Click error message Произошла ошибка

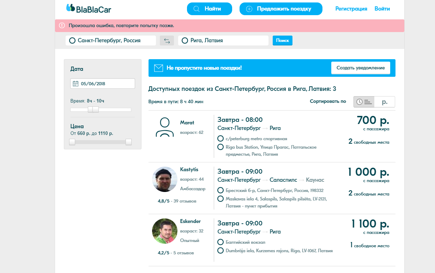tap(121, 26)
